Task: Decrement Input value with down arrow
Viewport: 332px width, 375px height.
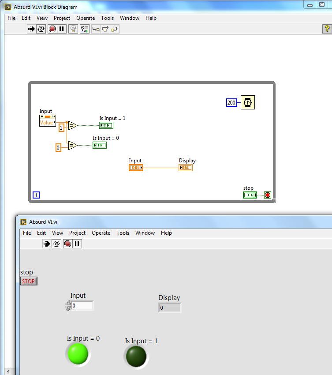Action: click(x=68, y=308)
